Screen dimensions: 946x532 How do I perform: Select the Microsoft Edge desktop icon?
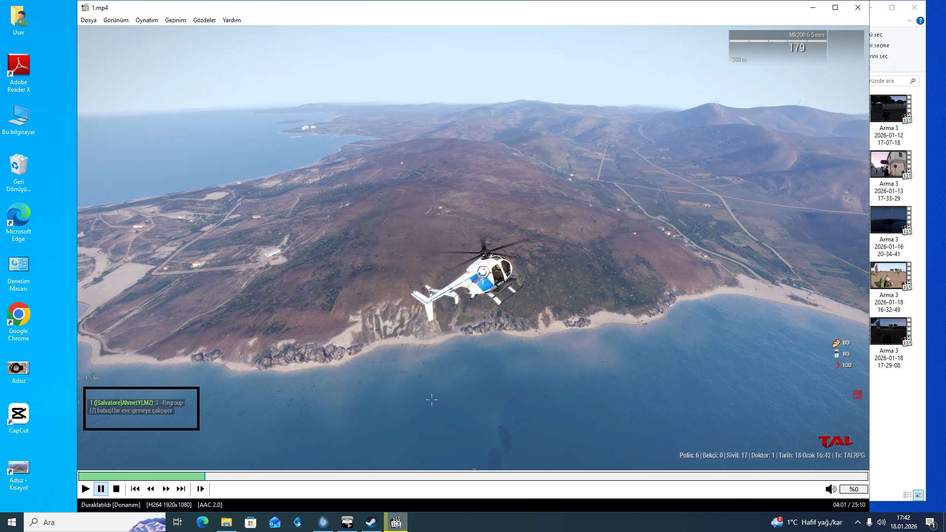(19, 222)
